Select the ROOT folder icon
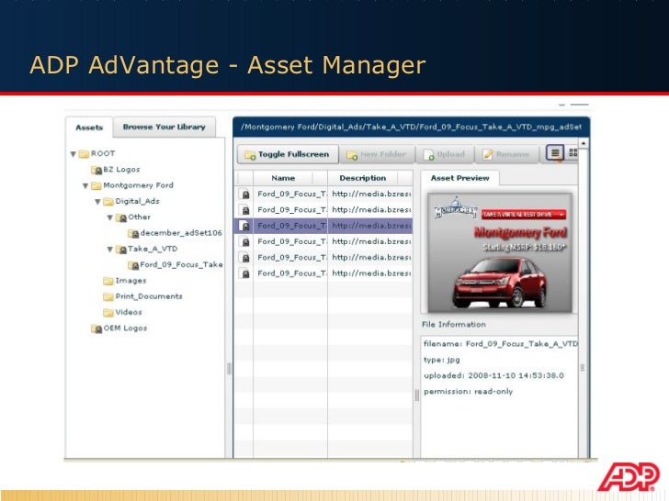669x501 pixels. (x=84, y=153)
